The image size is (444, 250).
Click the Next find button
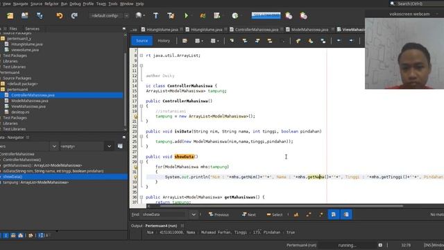pyautogui.click(x=249, y=215)
